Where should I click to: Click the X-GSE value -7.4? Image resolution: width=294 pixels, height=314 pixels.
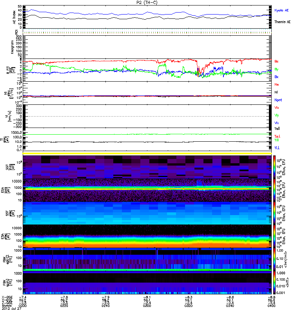[23, 297]
